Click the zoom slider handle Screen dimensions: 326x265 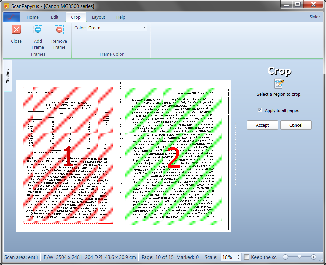coord(299,257)
